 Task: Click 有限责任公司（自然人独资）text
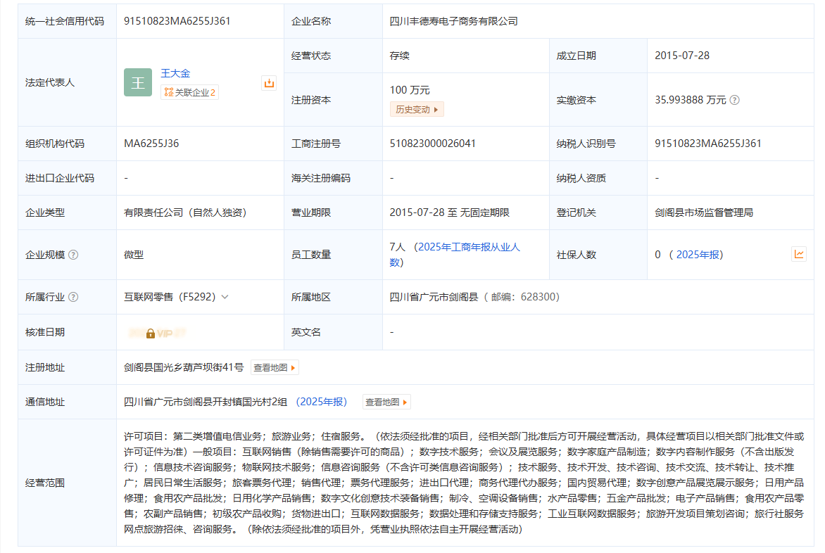click(x=185, y=212)
